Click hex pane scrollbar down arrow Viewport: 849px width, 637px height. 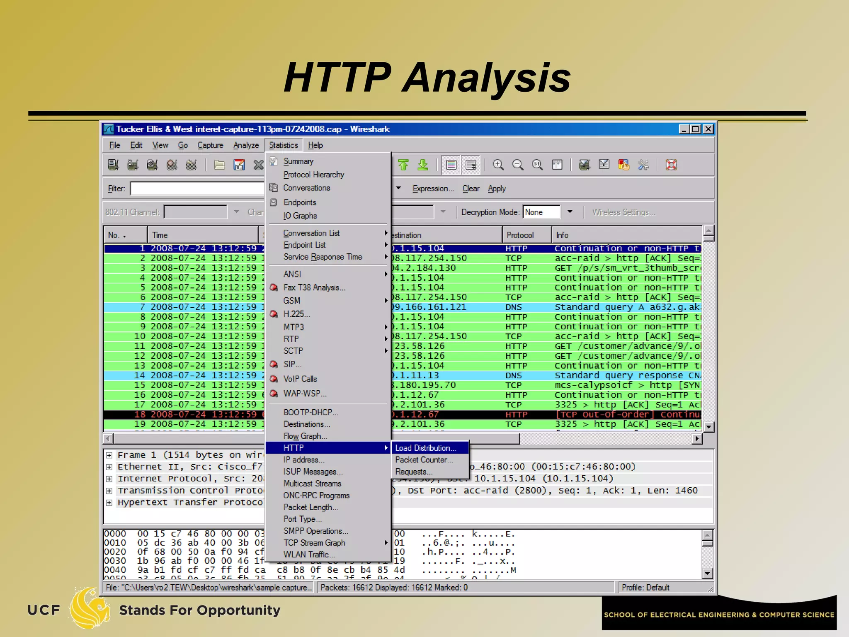pos(708,574)
